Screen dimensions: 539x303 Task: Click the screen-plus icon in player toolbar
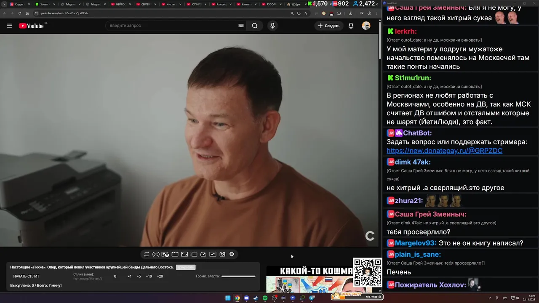[213, 254]
